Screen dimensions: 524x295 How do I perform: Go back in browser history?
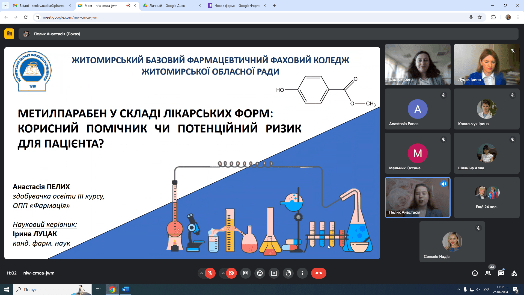click(6, 17)
